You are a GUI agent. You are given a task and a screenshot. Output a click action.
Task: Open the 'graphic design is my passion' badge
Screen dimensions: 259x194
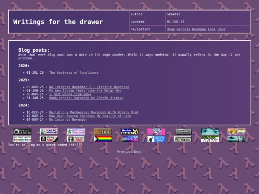[x=76, y=132]
